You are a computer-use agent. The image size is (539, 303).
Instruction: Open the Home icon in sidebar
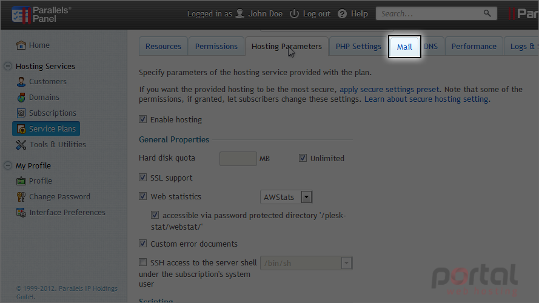pyautogui.click(x=21, y=45)
